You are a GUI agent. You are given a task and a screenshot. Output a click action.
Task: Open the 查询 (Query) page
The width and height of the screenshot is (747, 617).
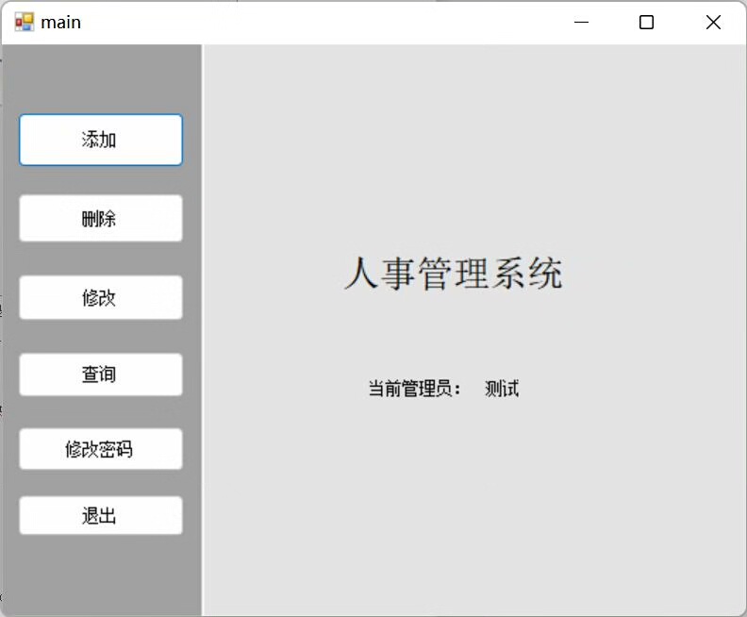(x=101, y=374)
